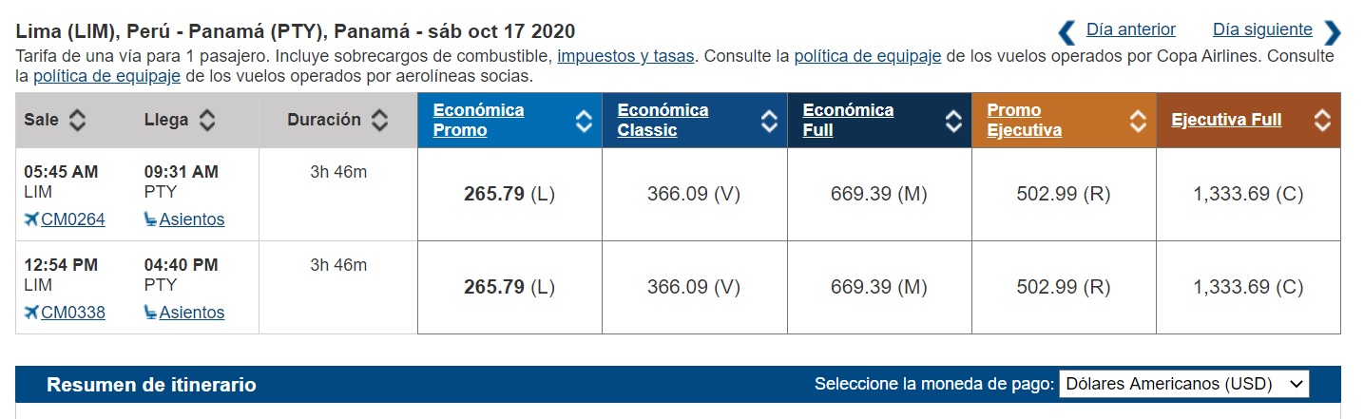The height and width of the screenshot is (419, 1364).
Task: Select 669.39 (M) fare for CM0338
Action: pyautogui.click(x=878, y=287)
